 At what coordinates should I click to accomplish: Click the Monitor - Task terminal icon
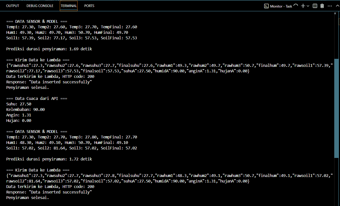pos(266,6)
